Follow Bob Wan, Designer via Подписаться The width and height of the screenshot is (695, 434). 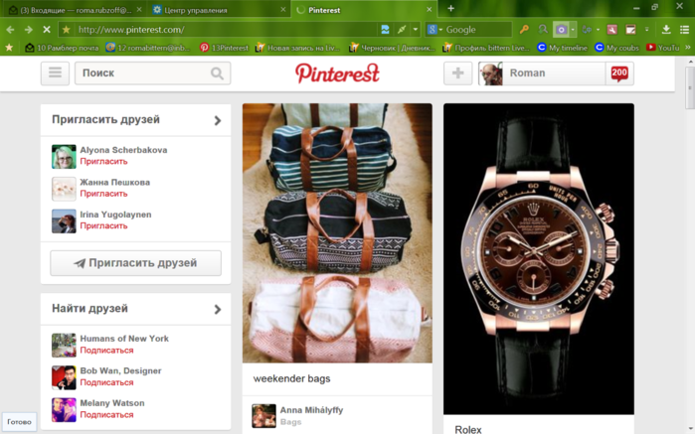pyautogui.click(x=106, y=382)
